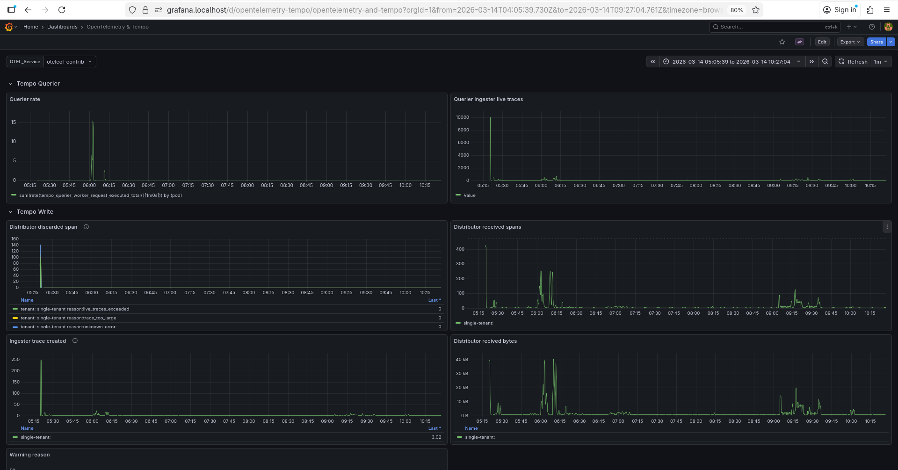Sort Ingester trace created legend by Last *

pos(435,428)
